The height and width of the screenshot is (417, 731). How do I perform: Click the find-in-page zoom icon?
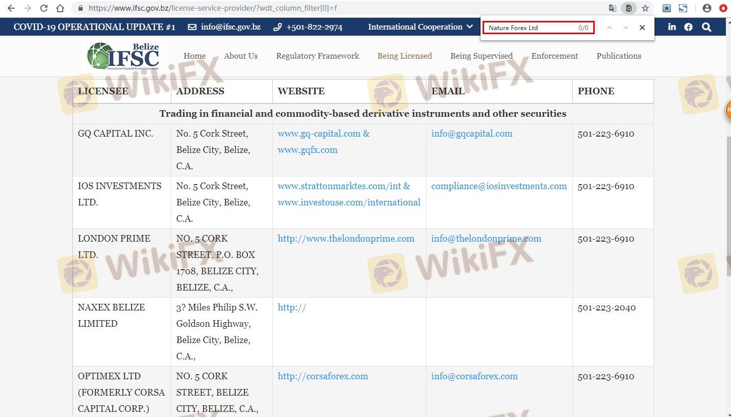pyautogui.click(x=629, y=8)
